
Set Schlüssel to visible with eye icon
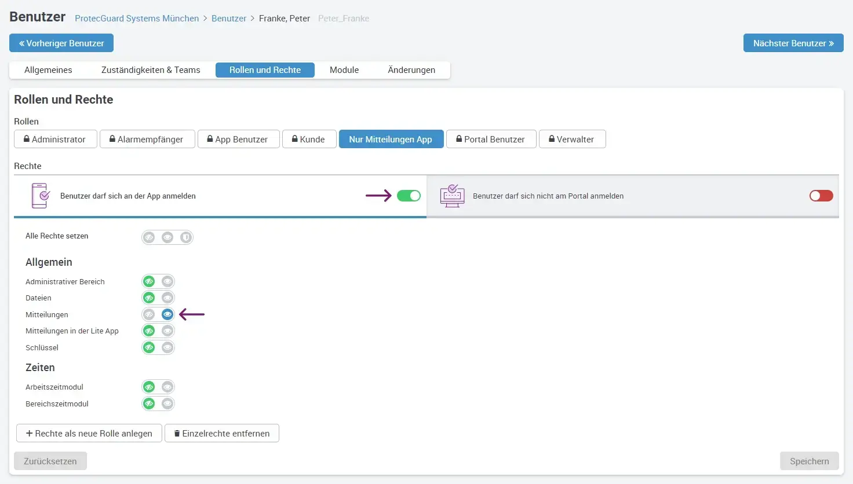167,348
